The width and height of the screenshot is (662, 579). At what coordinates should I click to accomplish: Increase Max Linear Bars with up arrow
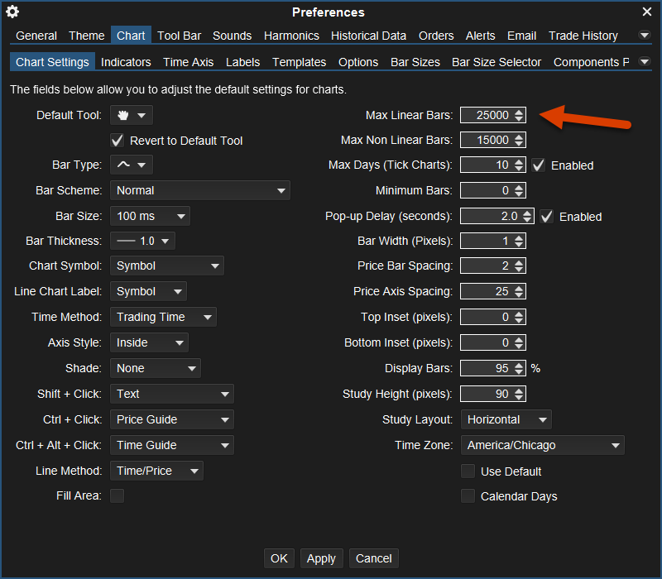coord(519,112)
